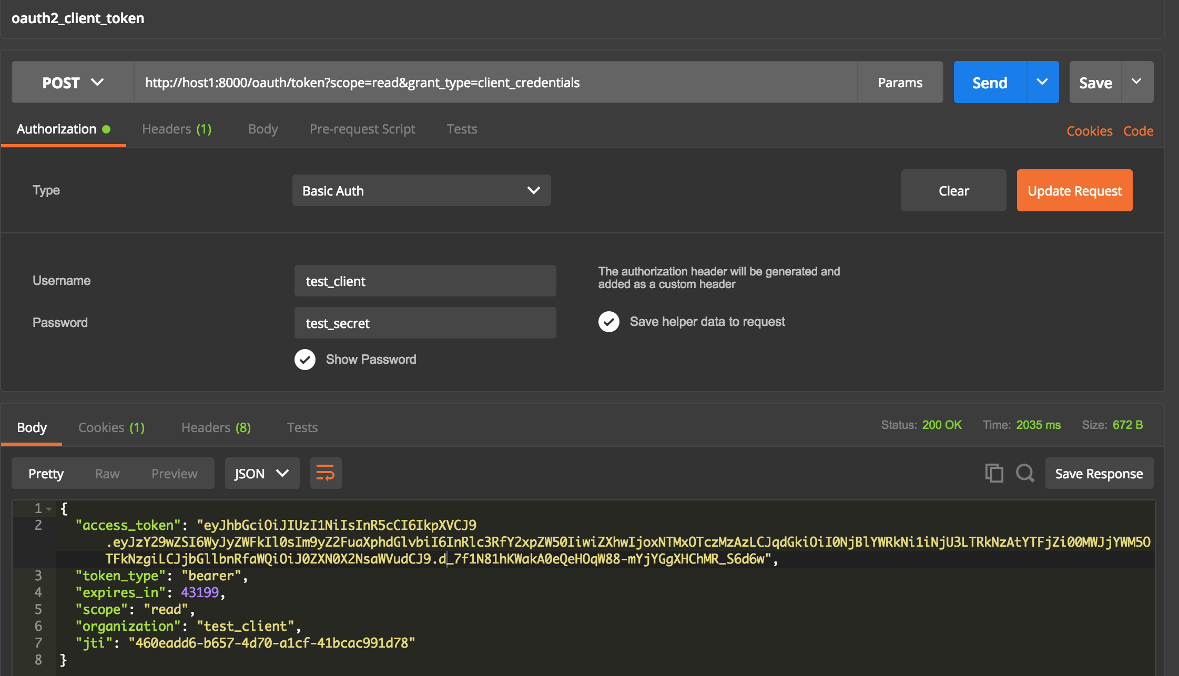Screen dimensions: 1179x676
Task: Toggle the line wrap icon
Action: [x=326, y=473]
